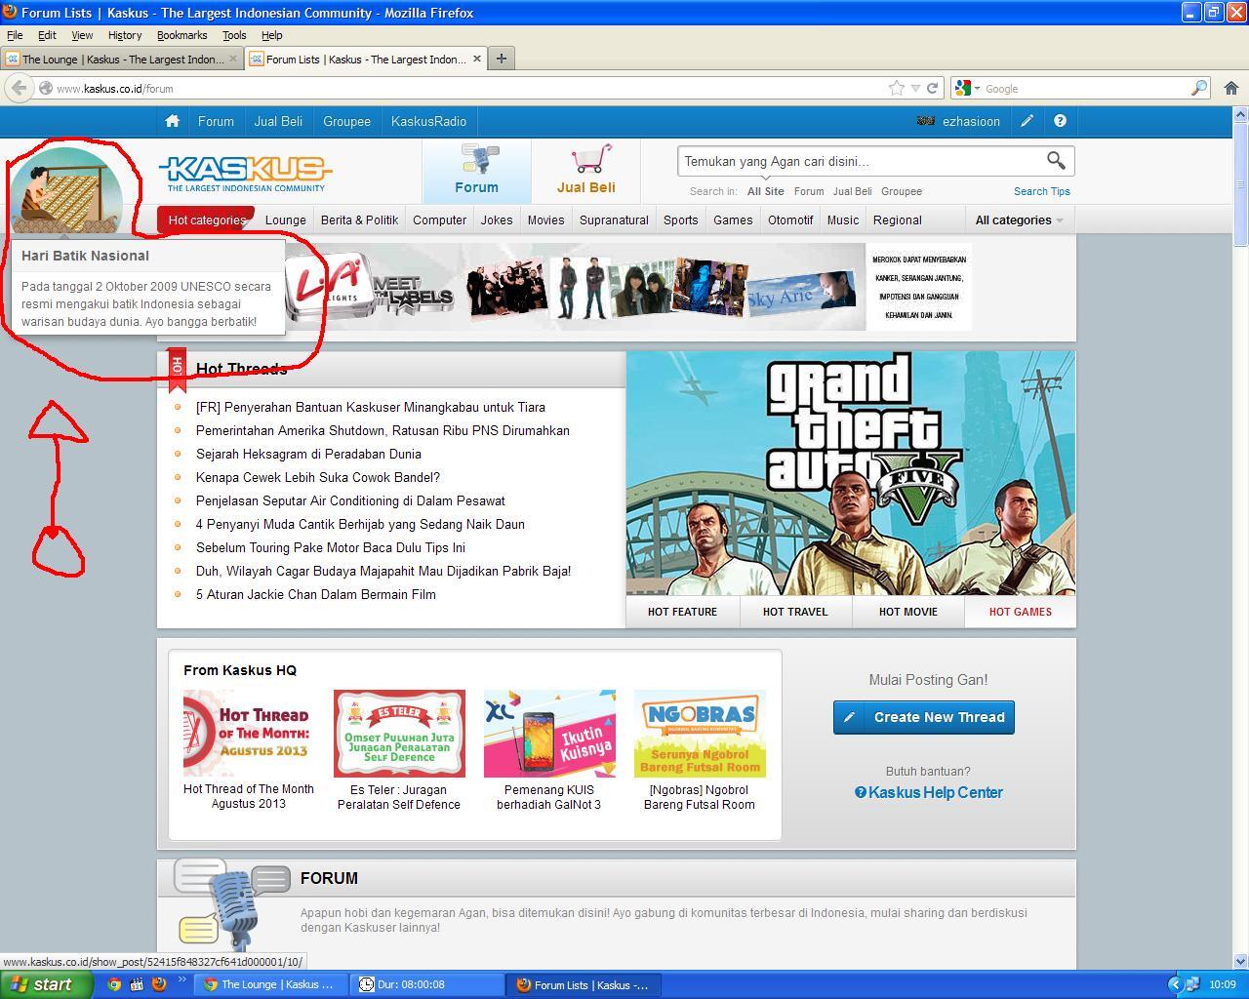This screenshot has width=1249, height=999.
Task: Close The Lounge tab
Action: (233, 59)
